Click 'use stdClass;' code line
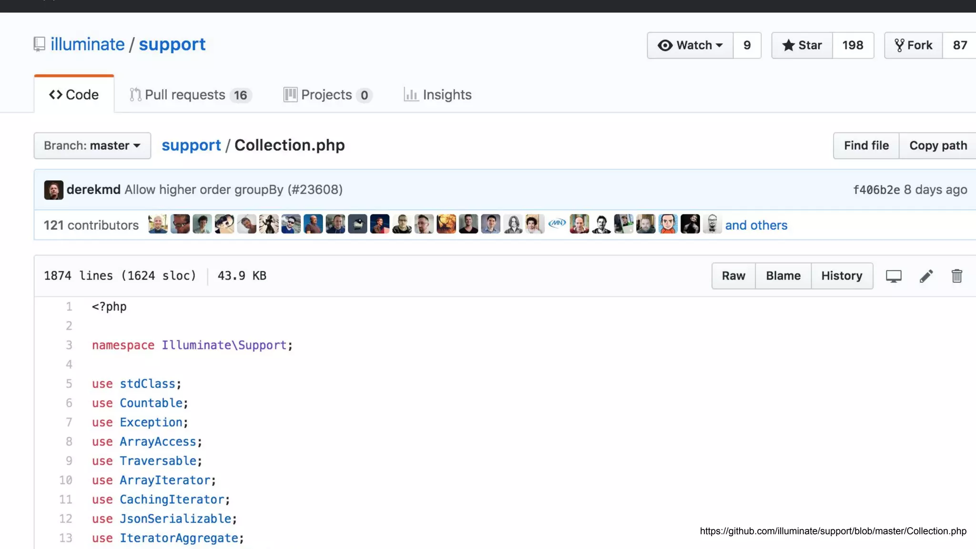Image resolution: width=976 pixels, height=549 pixels. (x=136, y=384)
